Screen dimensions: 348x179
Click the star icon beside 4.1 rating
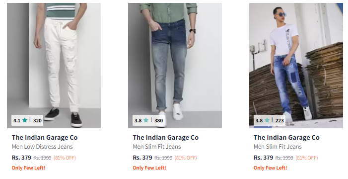[25, 120]
